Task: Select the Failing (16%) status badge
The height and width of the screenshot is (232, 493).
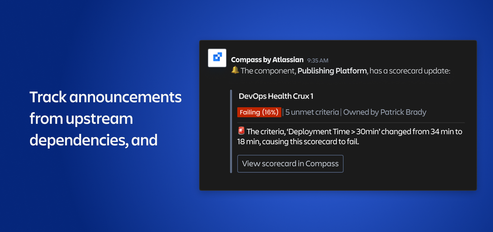Action: pos(259,112)
